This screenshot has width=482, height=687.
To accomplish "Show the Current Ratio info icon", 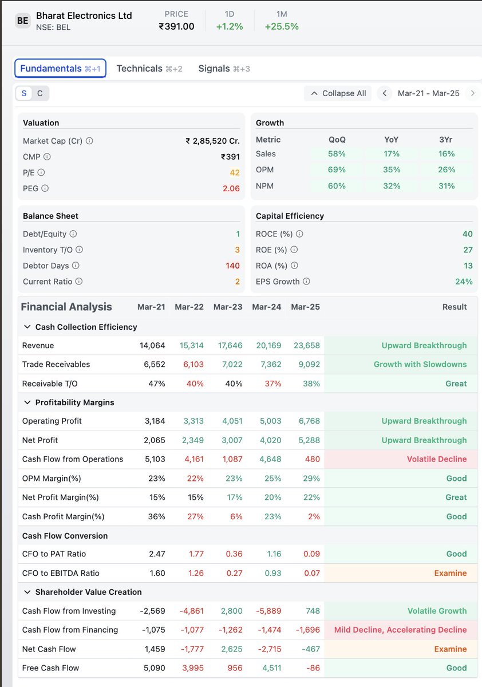I will click(79, 282).
